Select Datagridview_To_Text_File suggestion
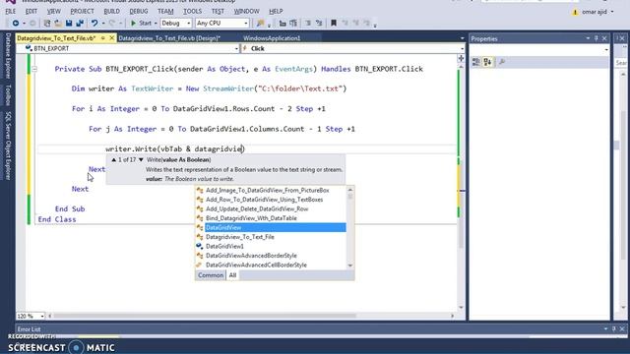The width and height of the screenshot is (630, 354). pyautogui.click(x=240, y=237)
